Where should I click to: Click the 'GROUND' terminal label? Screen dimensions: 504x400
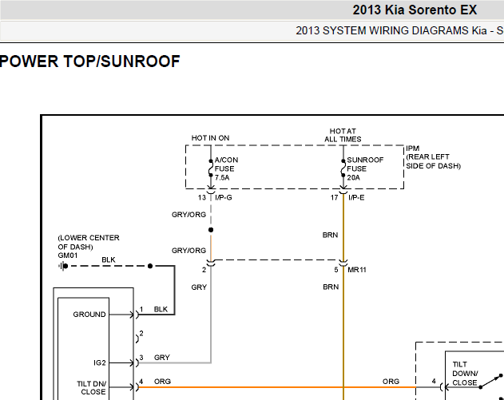point(89,315)
